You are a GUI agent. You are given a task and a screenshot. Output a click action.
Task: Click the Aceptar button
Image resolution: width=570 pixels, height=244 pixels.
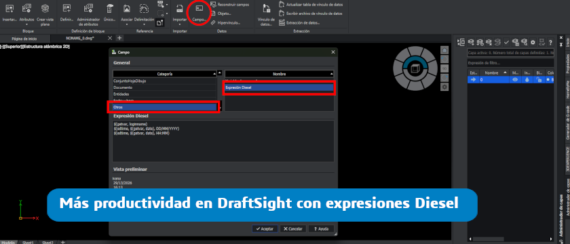click(x=265, y=229)
